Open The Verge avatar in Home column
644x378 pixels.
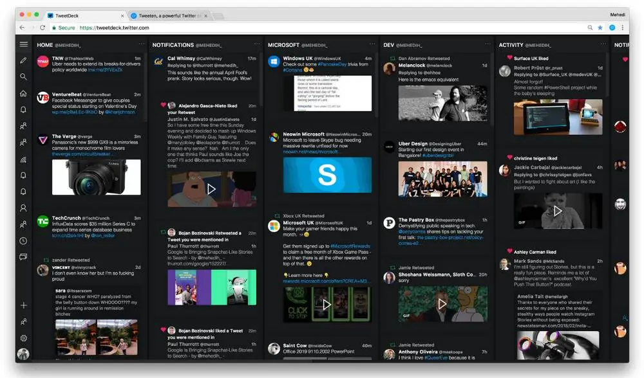coord(43,139)
